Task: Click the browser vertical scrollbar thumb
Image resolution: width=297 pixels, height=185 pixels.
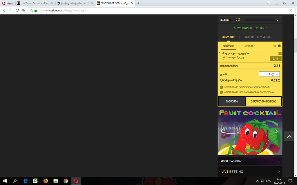Action: click(295, 45)
